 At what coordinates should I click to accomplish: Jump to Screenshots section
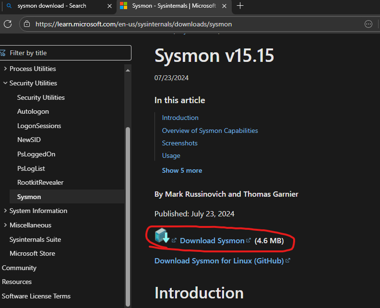(x=179, y=143)
